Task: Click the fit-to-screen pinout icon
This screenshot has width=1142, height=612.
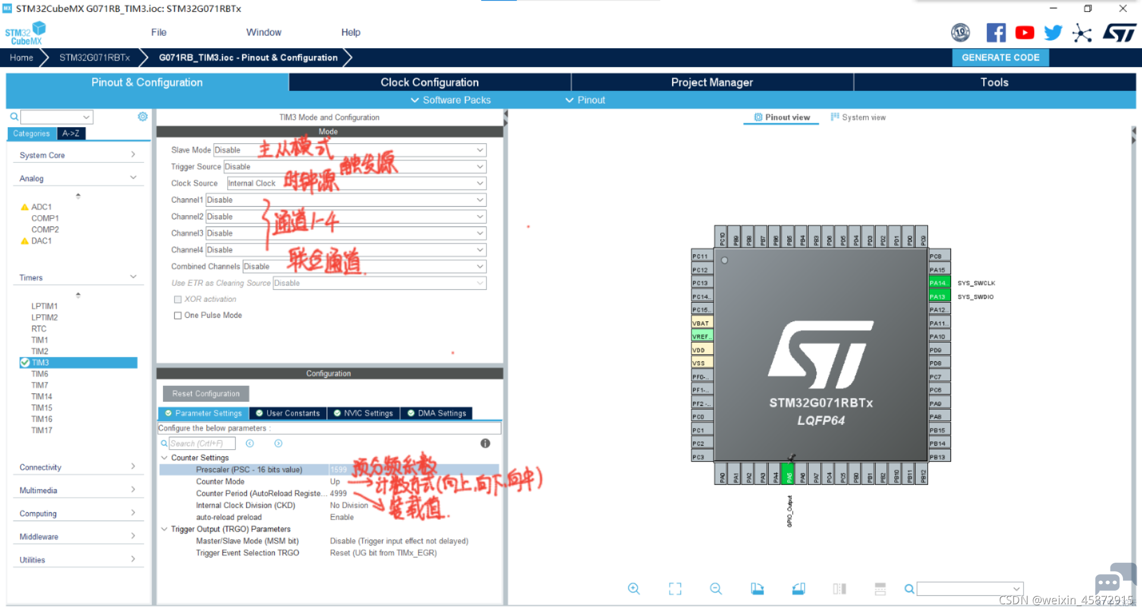Action: [x=675, y=589]
